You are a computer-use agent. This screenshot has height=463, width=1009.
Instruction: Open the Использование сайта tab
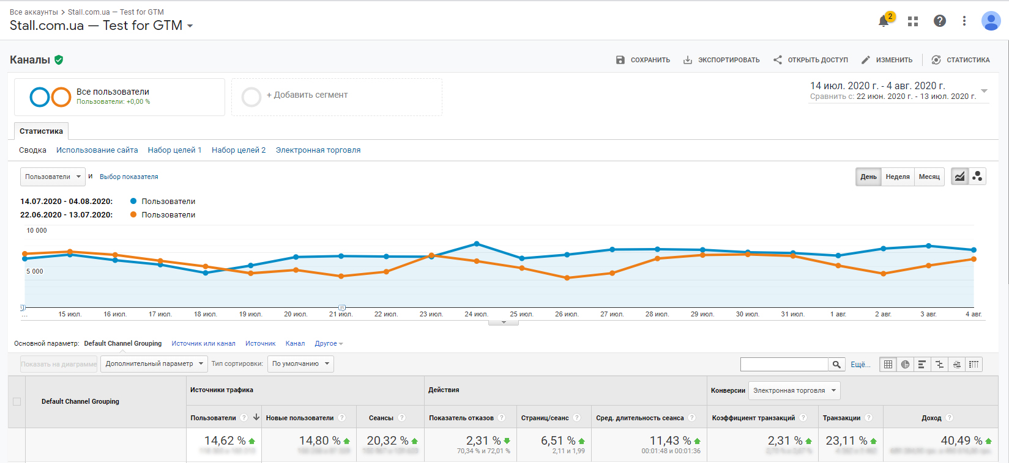tap(97, 150)
